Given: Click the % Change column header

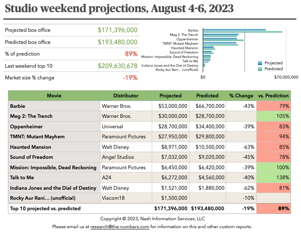Looking at the screenshot, I should click(241, 96).
